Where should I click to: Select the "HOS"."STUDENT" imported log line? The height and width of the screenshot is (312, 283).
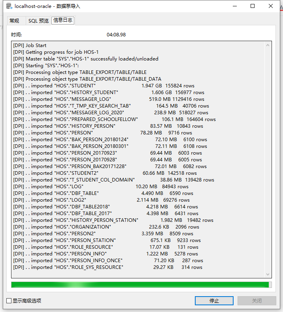coord(104,86)
